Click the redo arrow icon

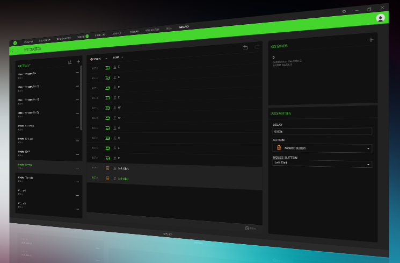[x=257, y=47]
